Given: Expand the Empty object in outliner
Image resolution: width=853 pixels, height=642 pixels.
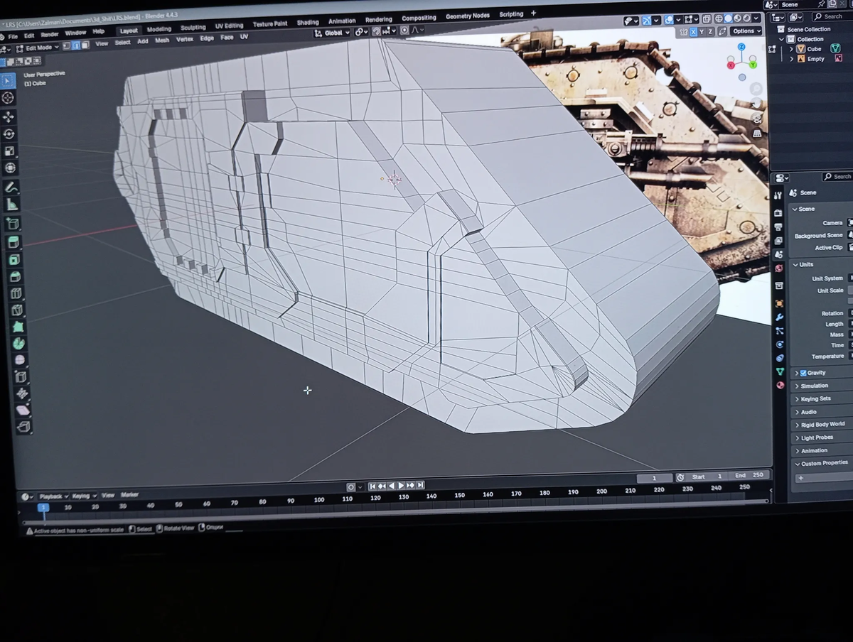Looking at the screenshot, I should click(791, 59).
